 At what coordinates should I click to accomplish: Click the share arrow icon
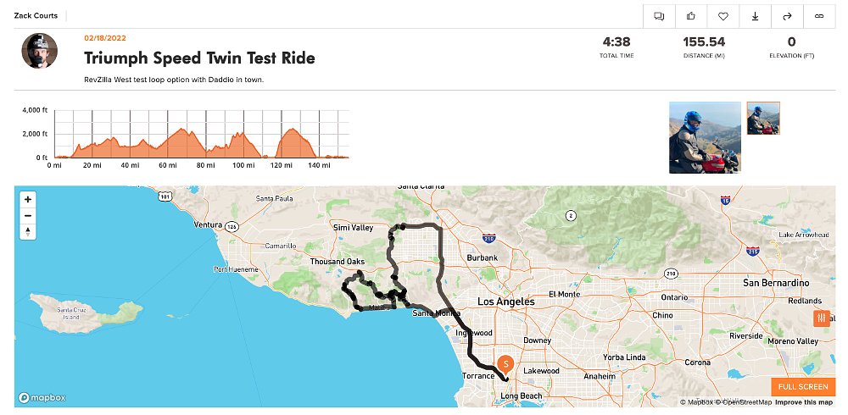coord(787,16)
